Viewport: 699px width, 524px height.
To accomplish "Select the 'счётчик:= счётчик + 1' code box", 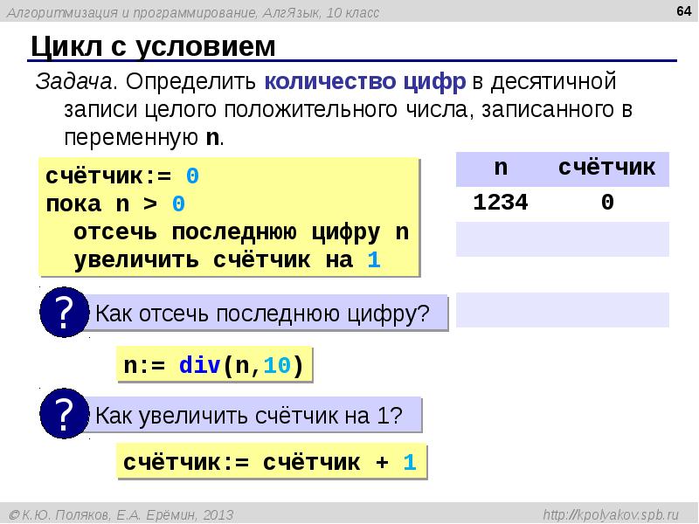I will point(271,463).
